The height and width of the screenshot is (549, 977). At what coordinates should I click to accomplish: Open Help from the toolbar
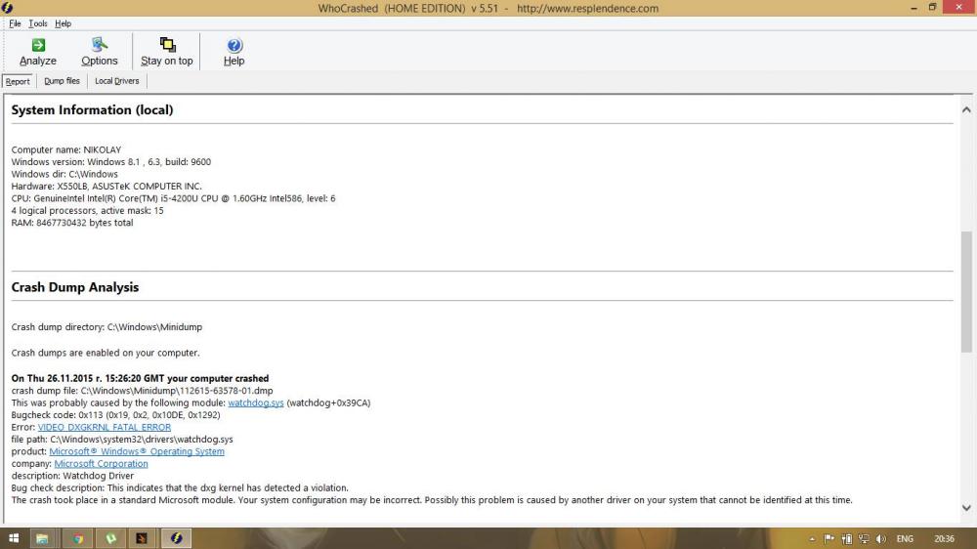(x=234, y=52)
